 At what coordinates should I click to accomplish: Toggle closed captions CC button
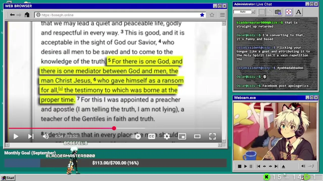pos(151,137)
